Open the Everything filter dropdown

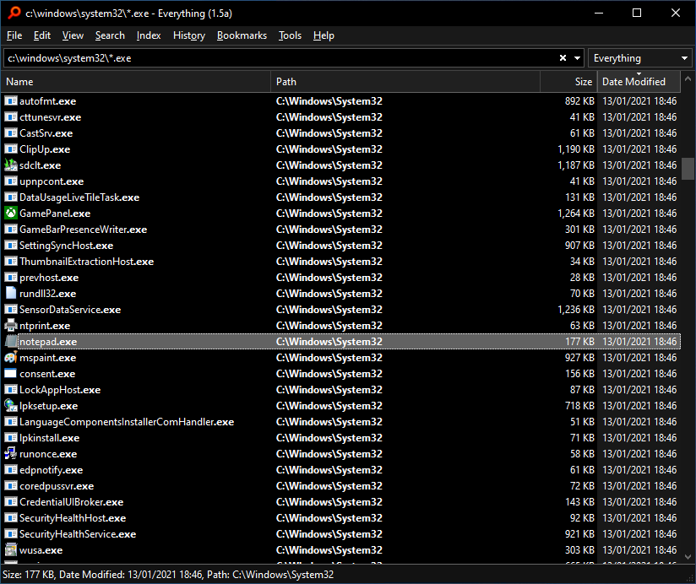coord(639,58)
